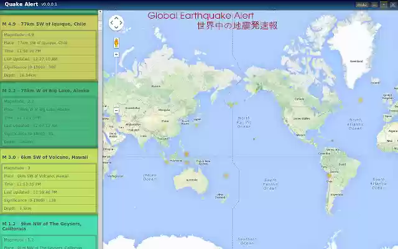Screen dimensions: 398x249
Task: Click the Place row of the Alaska quake
Action: click(49, 110)
